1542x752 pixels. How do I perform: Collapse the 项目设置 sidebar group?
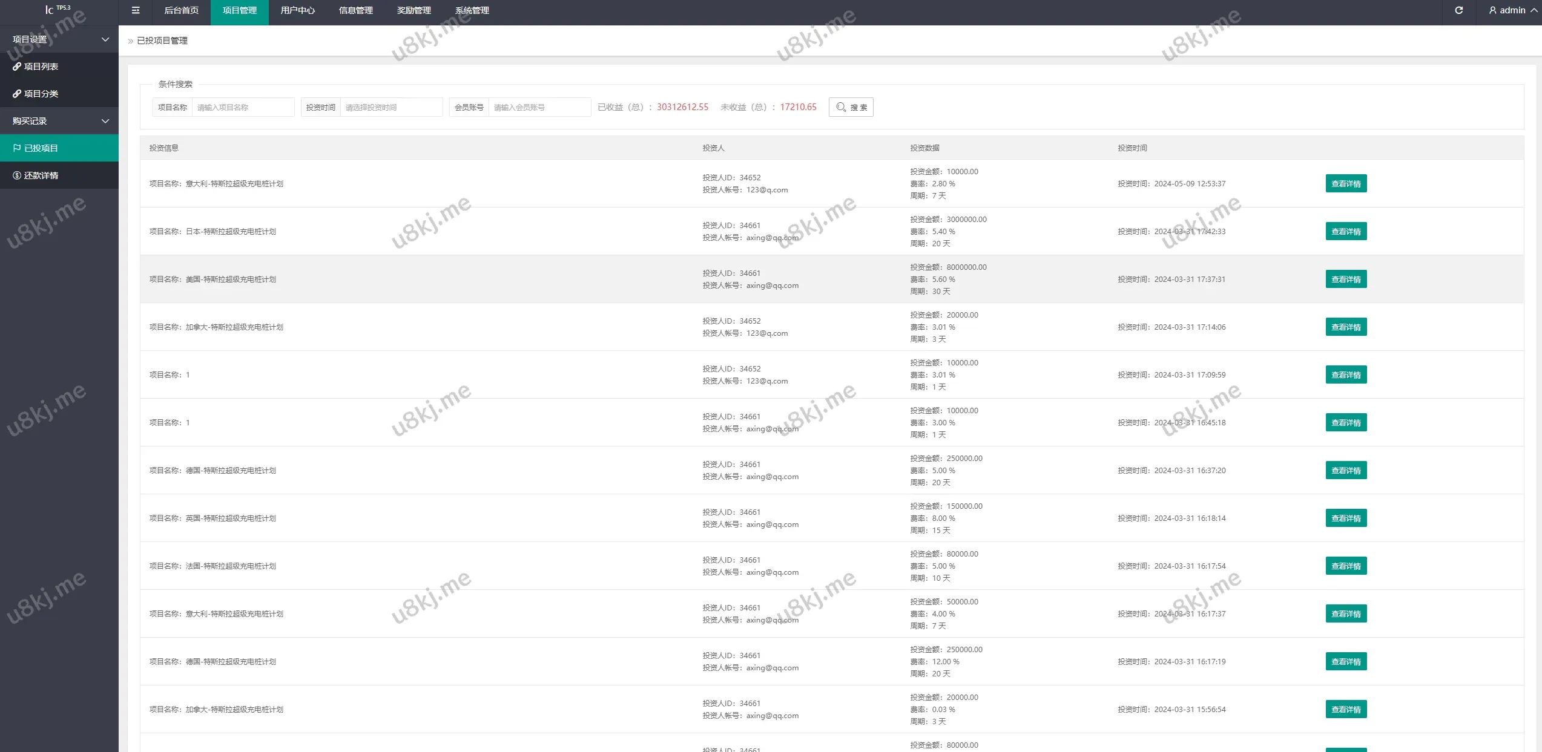105,39
